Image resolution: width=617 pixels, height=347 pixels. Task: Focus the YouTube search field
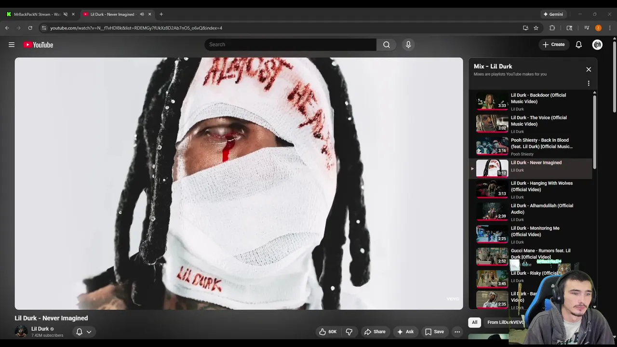pos(290,44)
